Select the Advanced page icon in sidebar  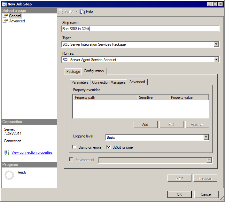point(5,21)
